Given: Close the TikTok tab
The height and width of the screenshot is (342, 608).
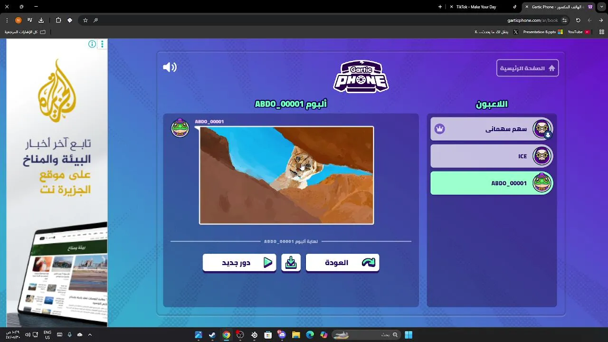Looking at the screenshot, I should point(451,7).
